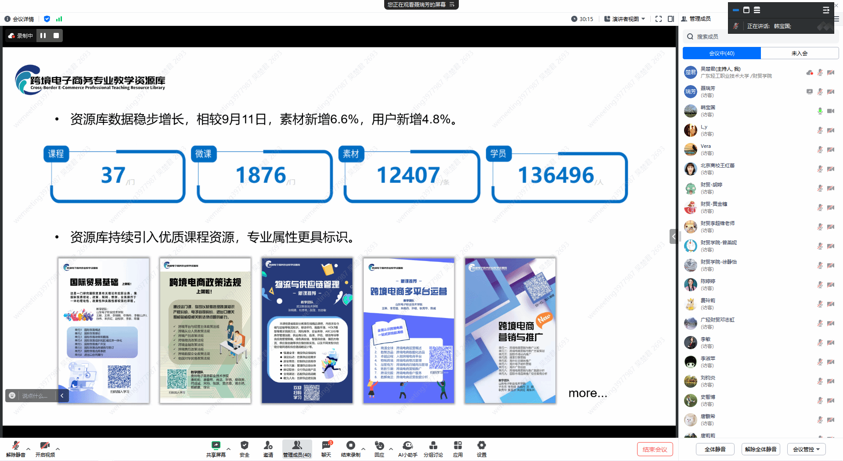Open Breakout rooms (分组讨论)

coord(433,446)
